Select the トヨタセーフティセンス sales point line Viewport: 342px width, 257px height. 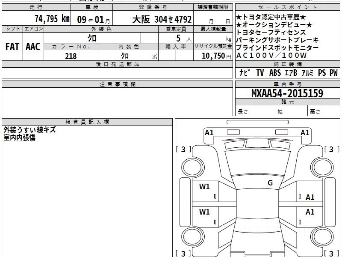[271, 33]
